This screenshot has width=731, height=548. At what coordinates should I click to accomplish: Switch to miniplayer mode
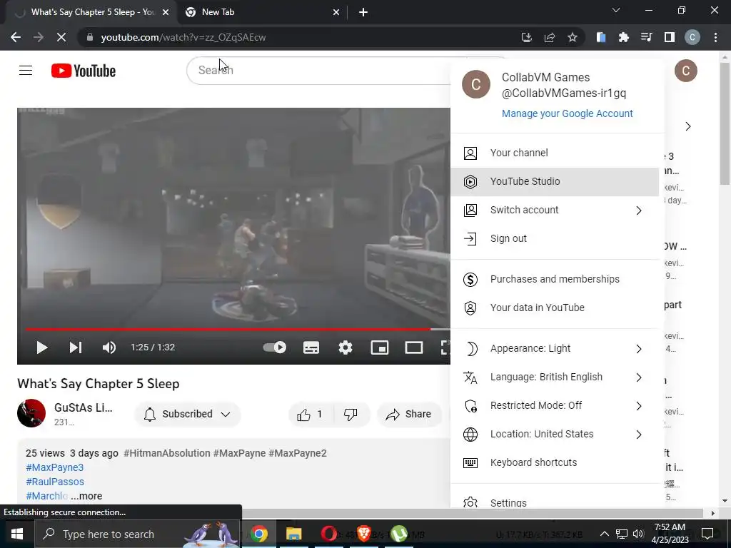[380, 347]
